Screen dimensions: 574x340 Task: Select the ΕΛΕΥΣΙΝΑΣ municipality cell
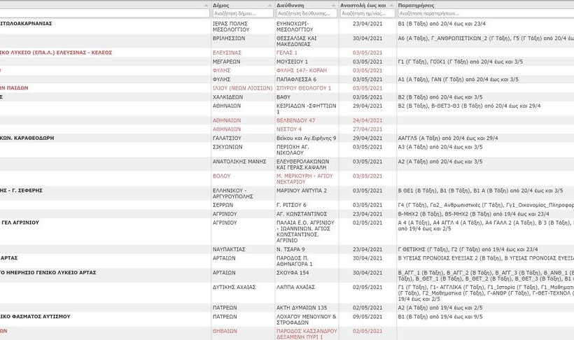(227, 52)
